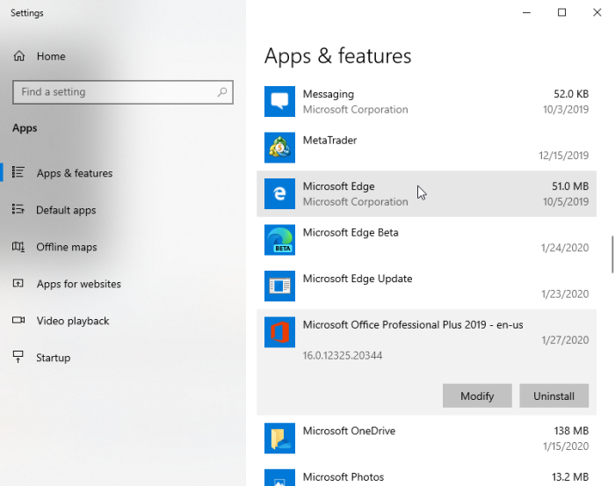Go to Offline maps settings

[66, 247]
